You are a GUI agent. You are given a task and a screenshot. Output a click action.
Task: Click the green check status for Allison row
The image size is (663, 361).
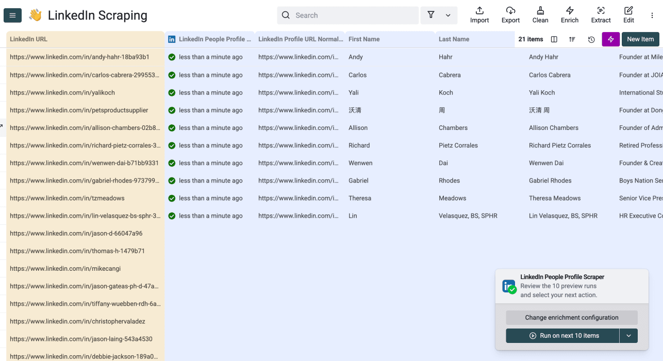pos(172,128)
